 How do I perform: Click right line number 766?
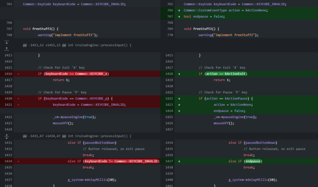169,10
